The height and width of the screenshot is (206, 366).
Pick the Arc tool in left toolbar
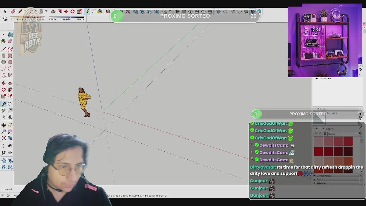[4, 69]
